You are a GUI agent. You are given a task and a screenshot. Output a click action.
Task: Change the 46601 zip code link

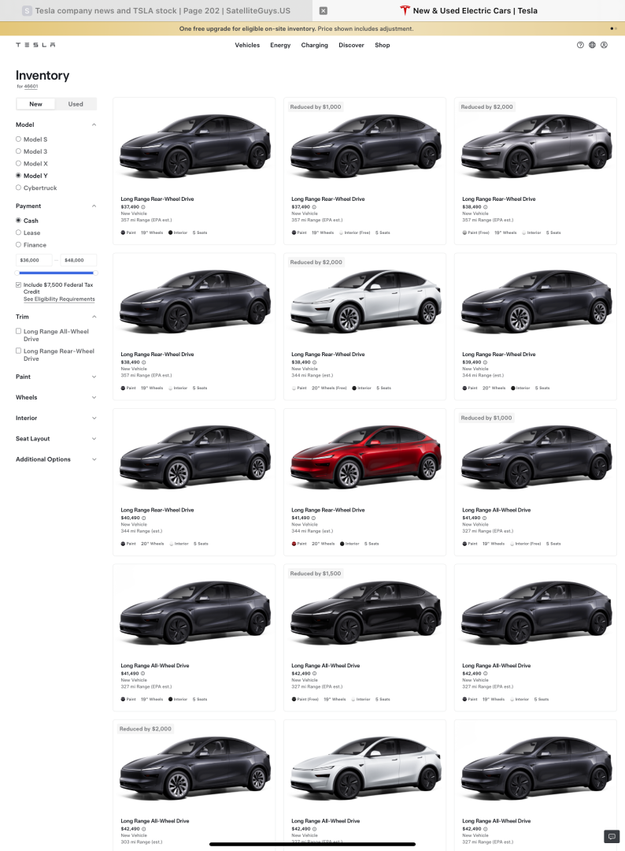point(31,87)
